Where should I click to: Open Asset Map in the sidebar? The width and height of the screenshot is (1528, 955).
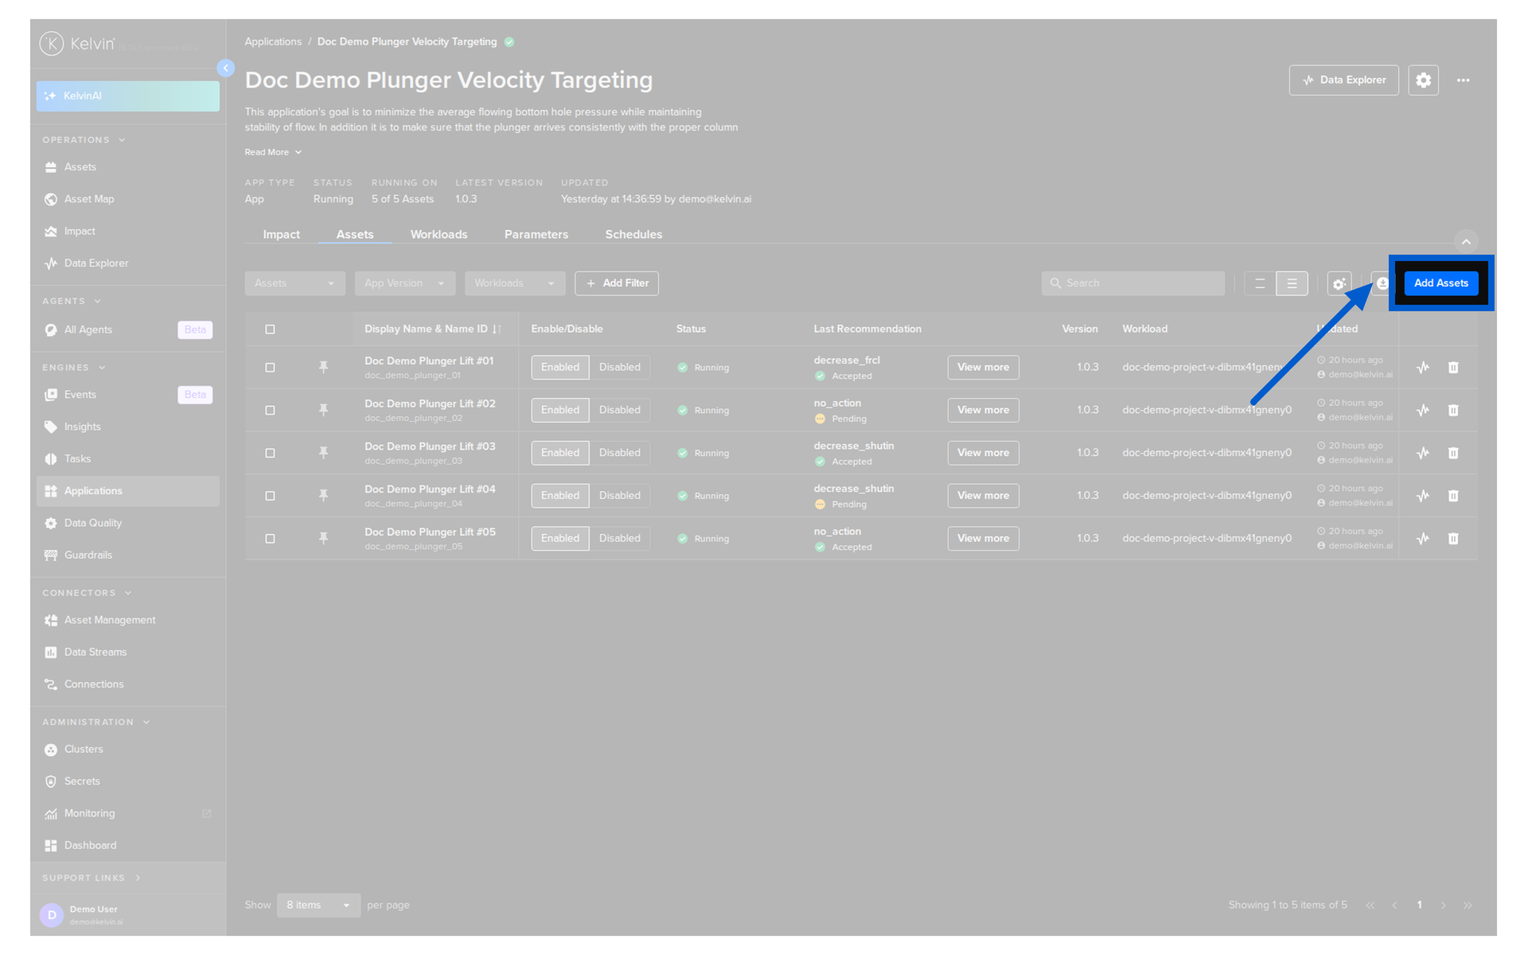(127, 199)
